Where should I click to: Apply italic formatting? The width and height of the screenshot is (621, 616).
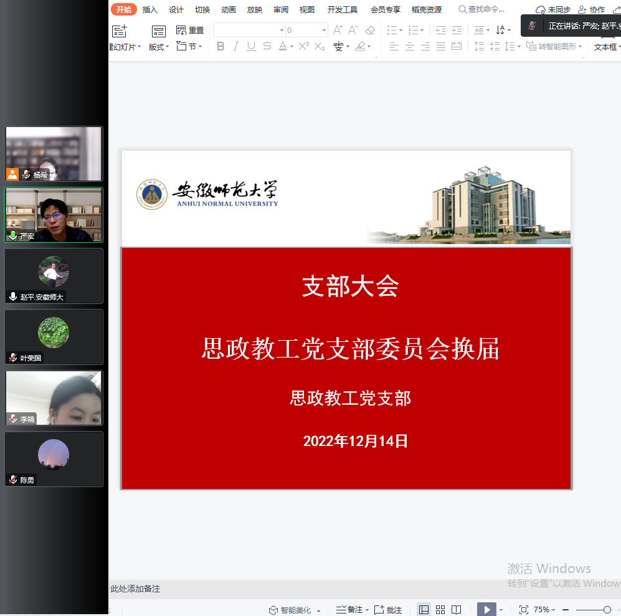236,47
